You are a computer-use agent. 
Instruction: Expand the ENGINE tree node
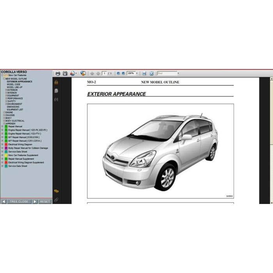pyautogui.click(x=4, y=112)
